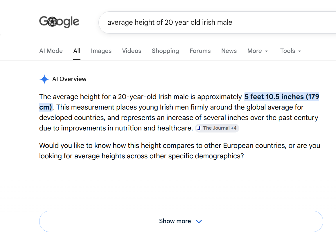Click the AI Overview heading
Image resolution: width=336 pixels, height=240 pixels.
click(x=69, y=79)
